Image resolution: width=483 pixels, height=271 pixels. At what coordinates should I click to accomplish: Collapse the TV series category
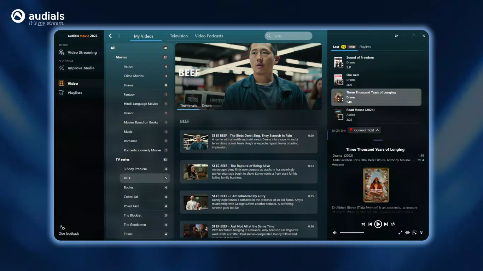141,159
